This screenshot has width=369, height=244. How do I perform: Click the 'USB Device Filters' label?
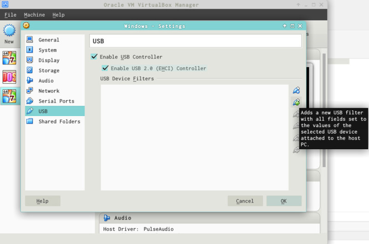pyautogui.click(x=127, y=78)
